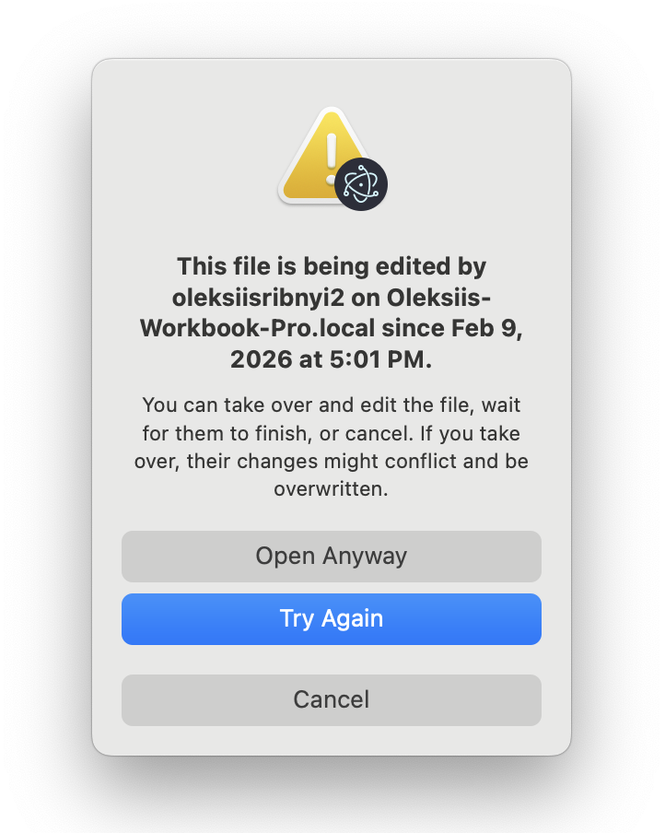Click the word "overwritten." in description
The image size is (665, 833).
[x=332, y=489]
